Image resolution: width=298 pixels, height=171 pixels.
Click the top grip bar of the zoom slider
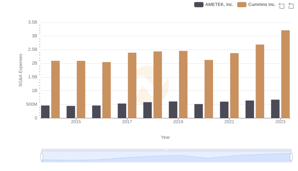pos(166,150)
